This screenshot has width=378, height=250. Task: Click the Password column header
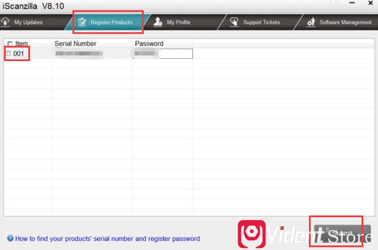(x=149, y=44)
